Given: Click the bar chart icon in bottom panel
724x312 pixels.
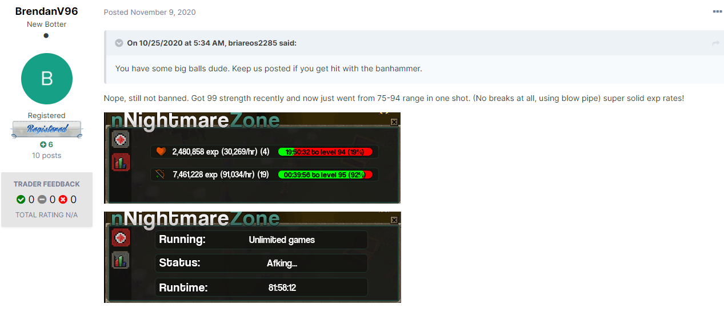Looking at the screenshot, I should [121, 260].
